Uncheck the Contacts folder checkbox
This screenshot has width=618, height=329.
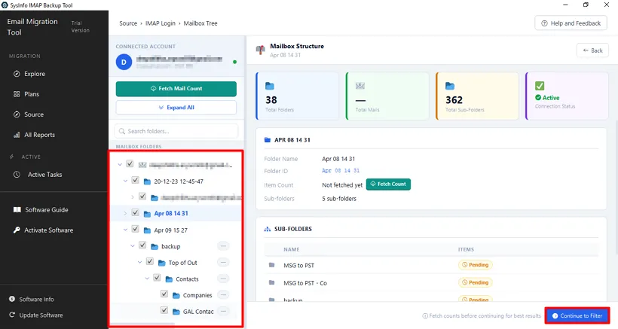click(x=157, y=278)
